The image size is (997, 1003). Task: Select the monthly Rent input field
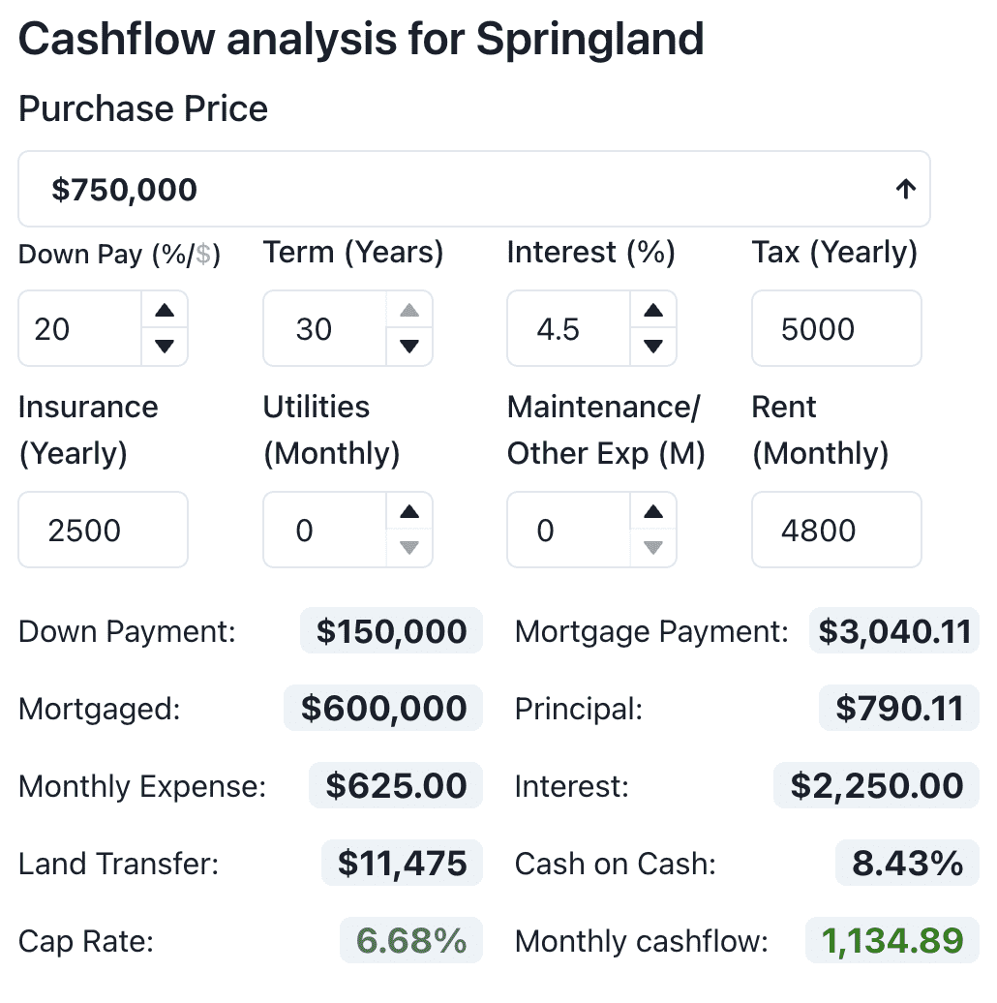point(836,531)
